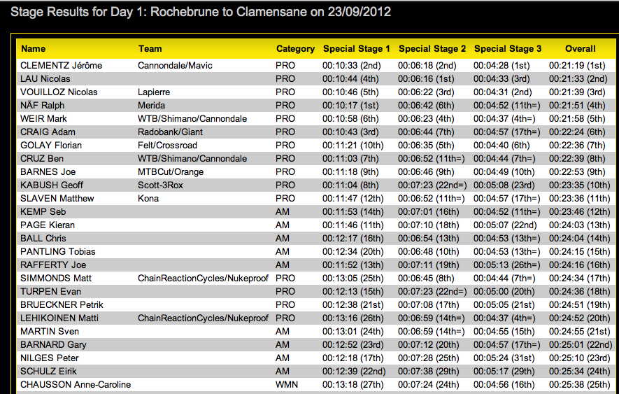Click the Name column header

point(34,49)
